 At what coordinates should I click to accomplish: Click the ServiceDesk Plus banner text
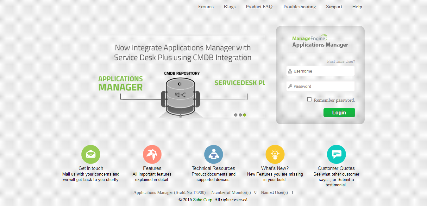coord(240,83)
